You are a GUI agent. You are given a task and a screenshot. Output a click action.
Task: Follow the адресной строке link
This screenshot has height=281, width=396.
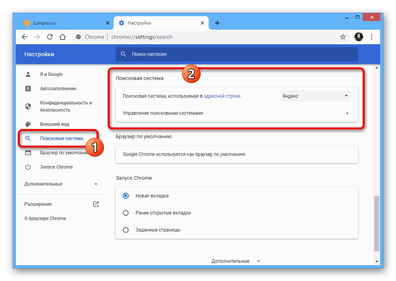(222, 96)
